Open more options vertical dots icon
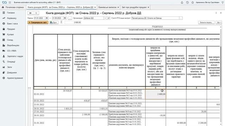 [216, 13]
